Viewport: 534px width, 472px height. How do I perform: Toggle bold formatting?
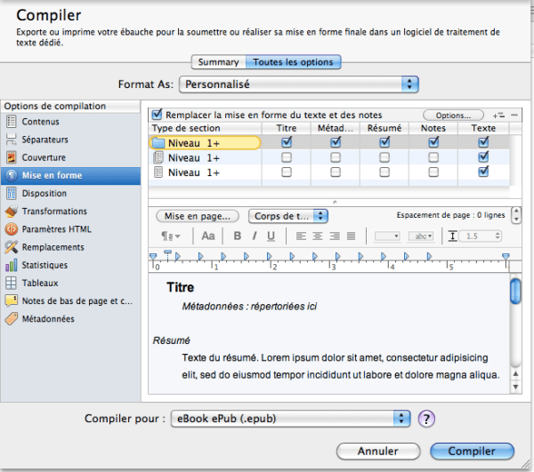pos(238,236)
